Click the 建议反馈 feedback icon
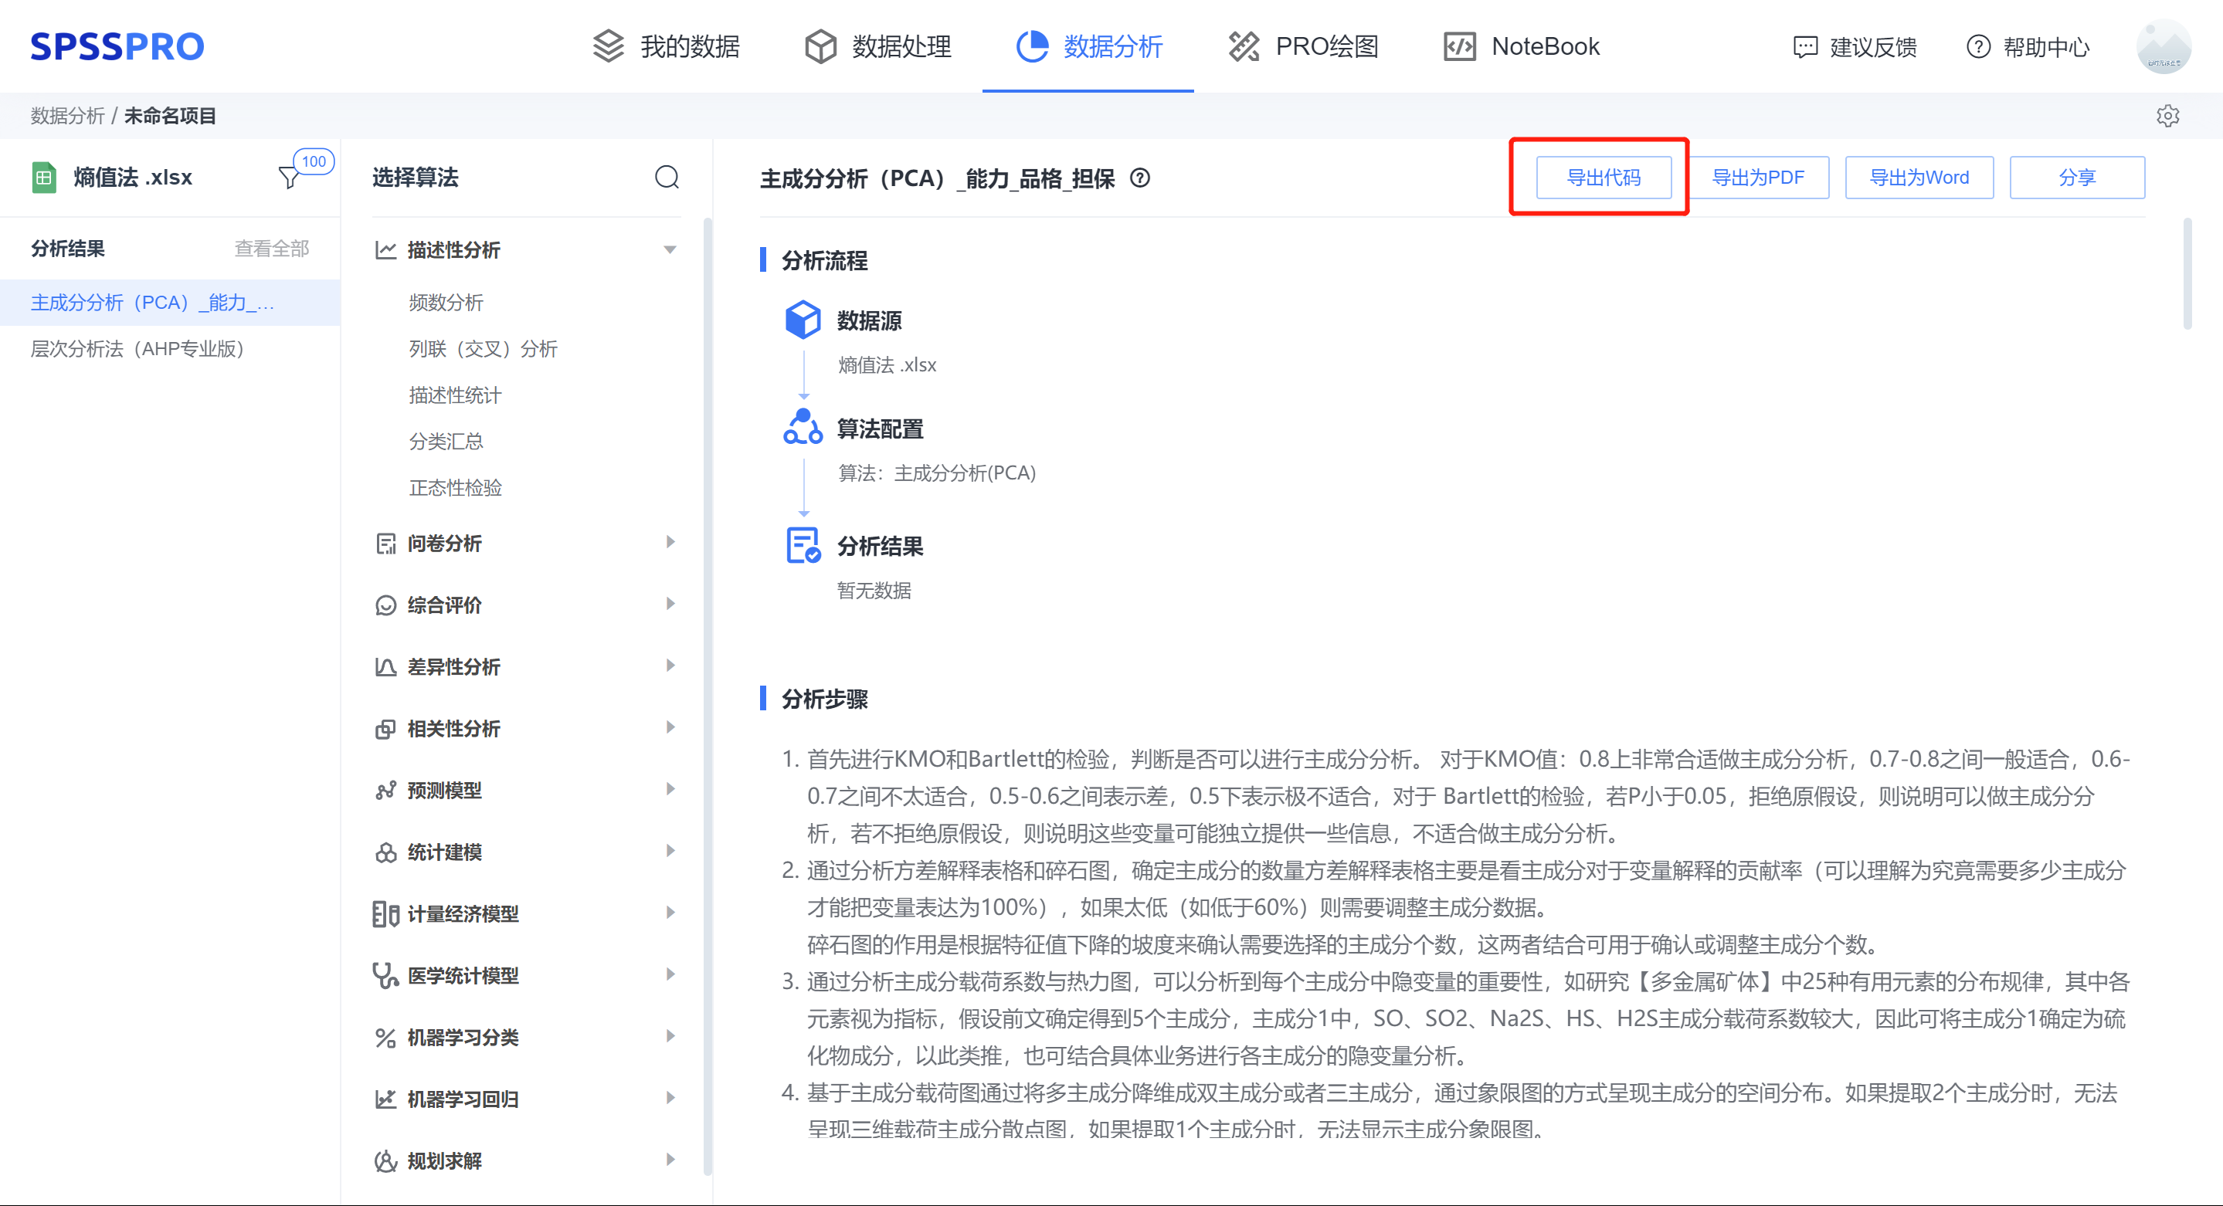Screen dimensions: 2223x1206 tap(1805, 47)
